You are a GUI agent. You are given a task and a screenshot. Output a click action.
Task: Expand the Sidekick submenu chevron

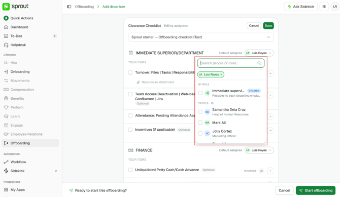[56, 171]
